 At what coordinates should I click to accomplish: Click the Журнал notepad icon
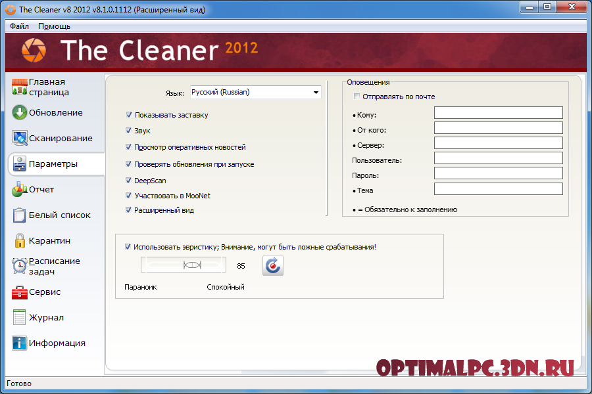[19, 317]
